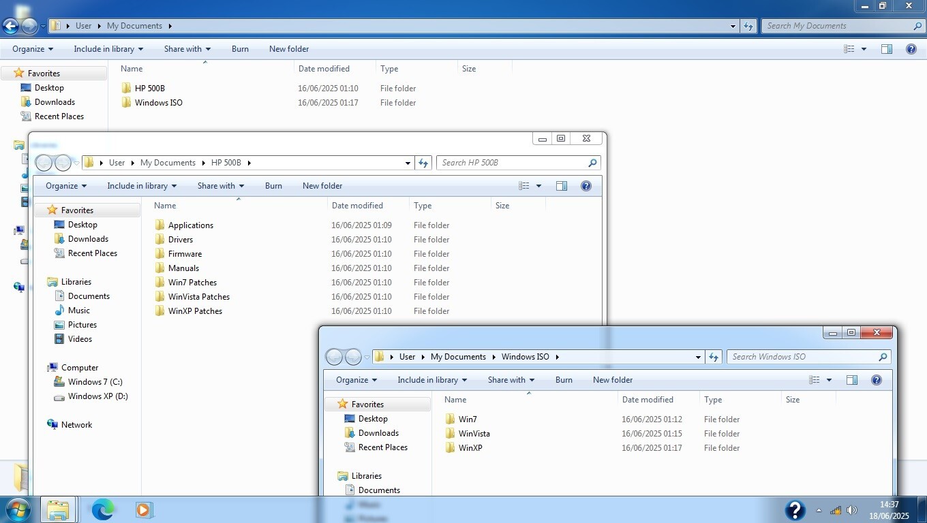Click Start button on the taskbar
The height and width of the screenshot is (523, 927).
pyautogui.click(x=18, y=509)
